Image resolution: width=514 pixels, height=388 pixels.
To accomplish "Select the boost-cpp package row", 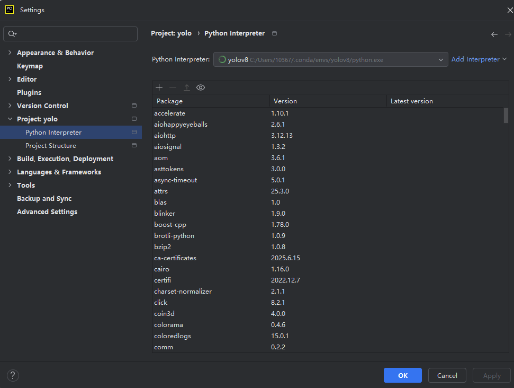I will pyautogui.click(x=328, y=225).
